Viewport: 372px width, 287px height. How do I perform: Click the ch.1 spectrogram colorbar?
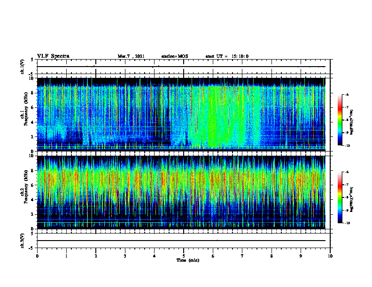(340, 120)
